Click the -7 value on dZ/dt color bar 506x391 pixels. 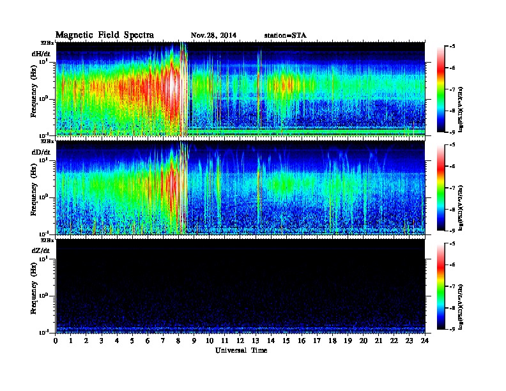coord(452,286)
